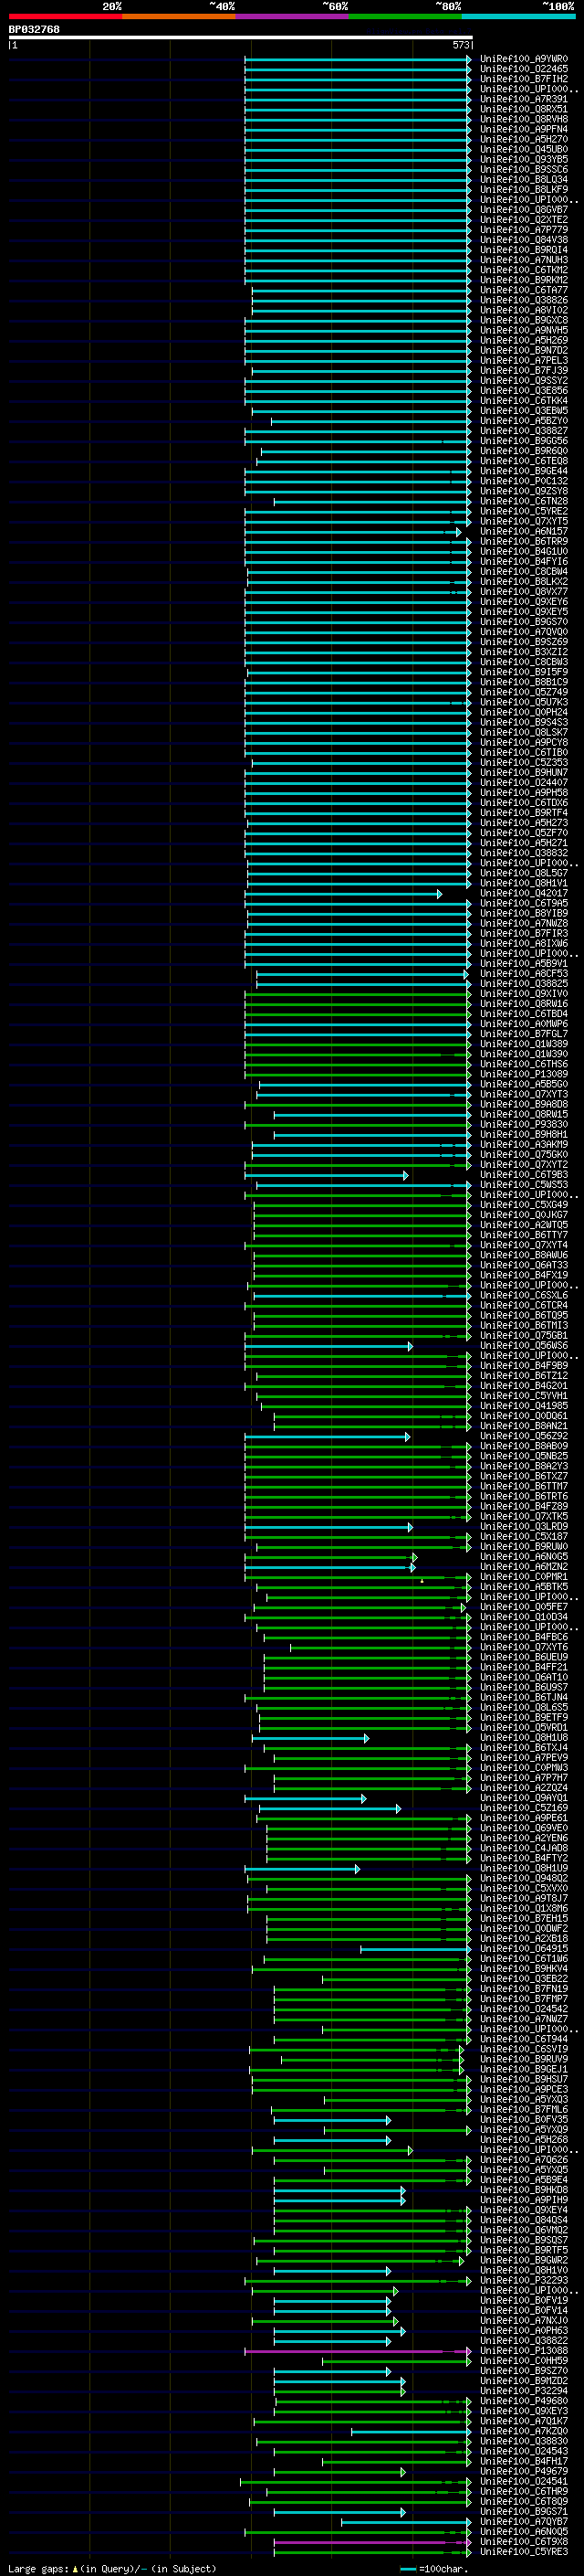This screenshot has width=584, height=2576.
Task: Select hit label UniRef100_Q8RVH8
Action: [523, 119]
